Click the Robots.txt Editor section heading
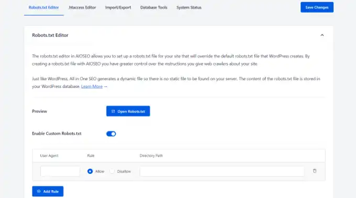356x198 pixels. coord(50,35)
